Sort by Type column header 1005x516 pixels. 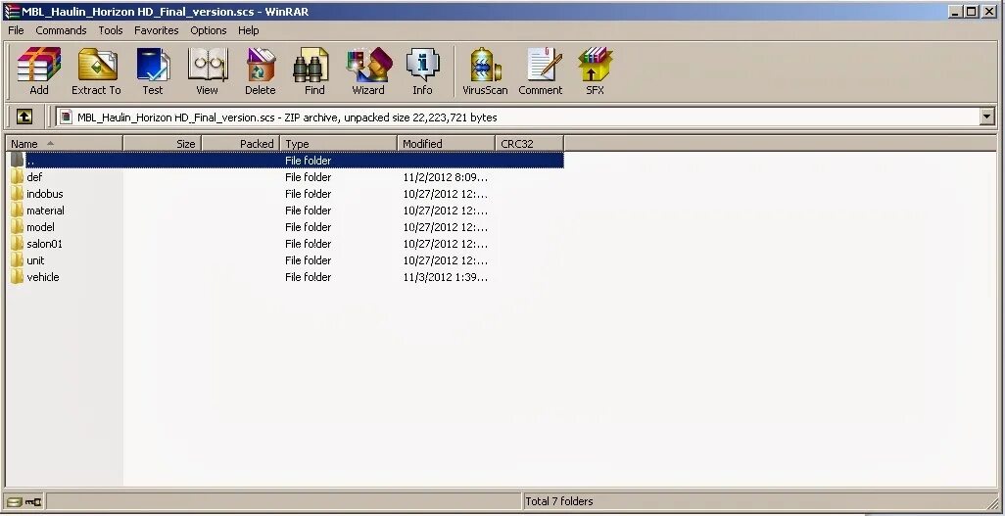click(339, 144)
